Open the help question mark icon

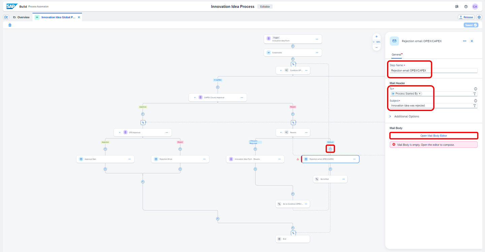click(x=466, y=6)
